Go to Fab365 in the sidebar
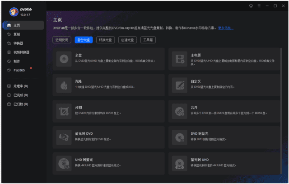Viewport: 289px width, 184px height. click(x=19, y=70)
